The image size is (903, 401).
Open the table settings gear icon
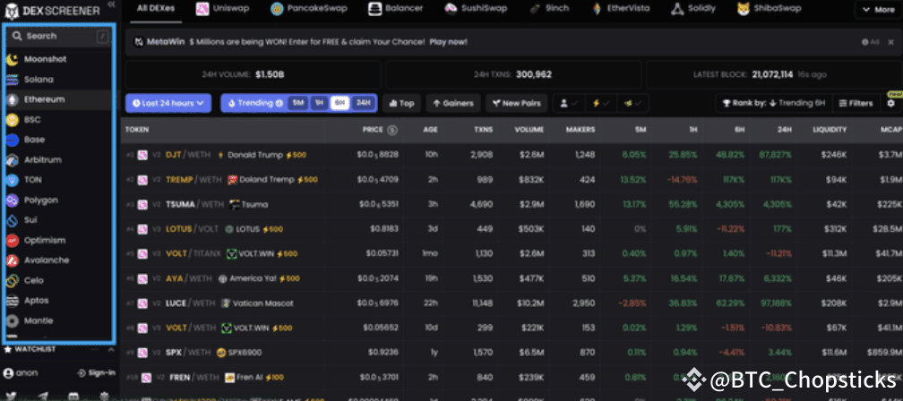tap(890, 103)
